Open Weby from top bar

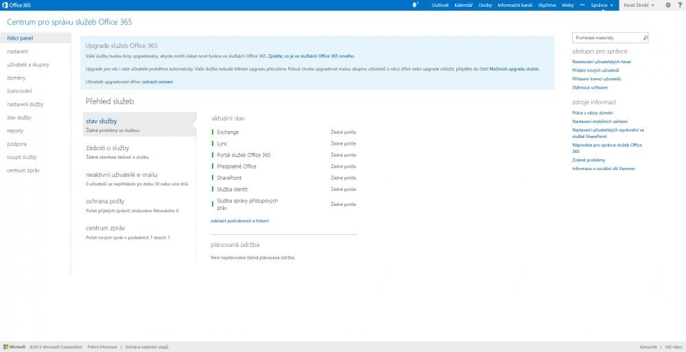point(567,5)
